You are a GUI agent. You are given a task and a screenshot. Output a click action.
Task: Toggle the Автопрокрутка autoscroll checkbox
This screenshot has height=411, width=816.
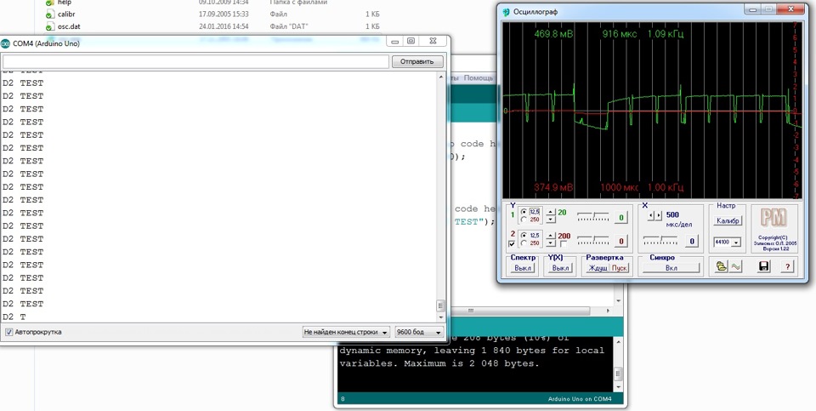tap(9, 332)
